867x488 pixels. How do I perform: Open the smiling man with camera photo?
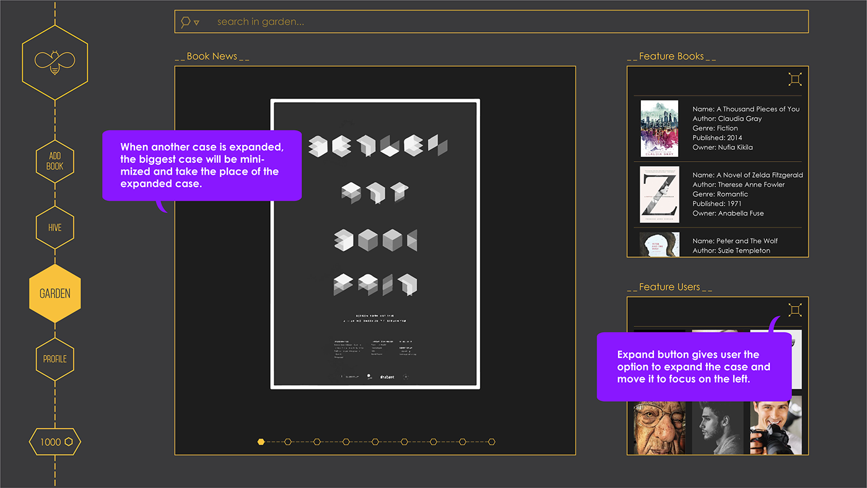[776, 428]
